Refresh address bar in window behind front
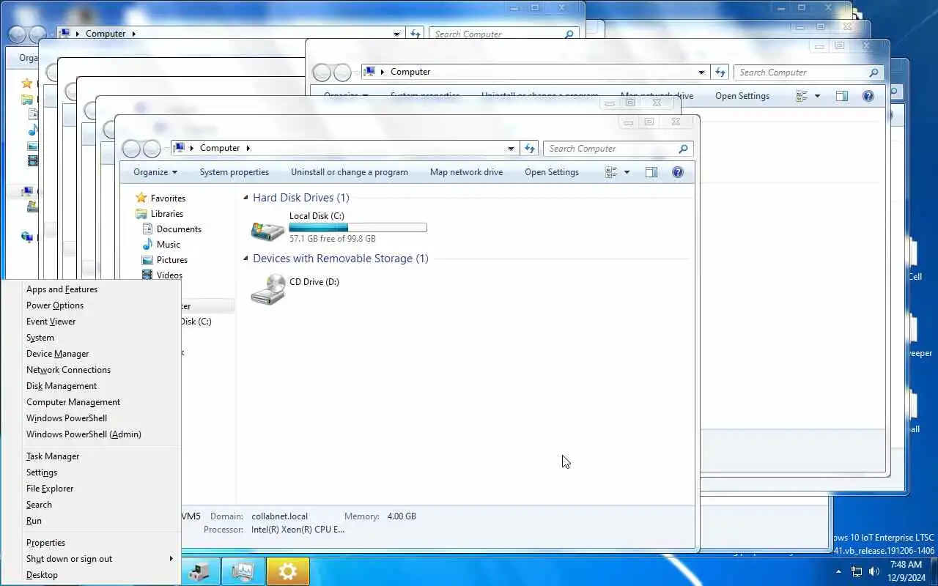The width and height of the screenshot is (938, 586). [x=720, y=73]
